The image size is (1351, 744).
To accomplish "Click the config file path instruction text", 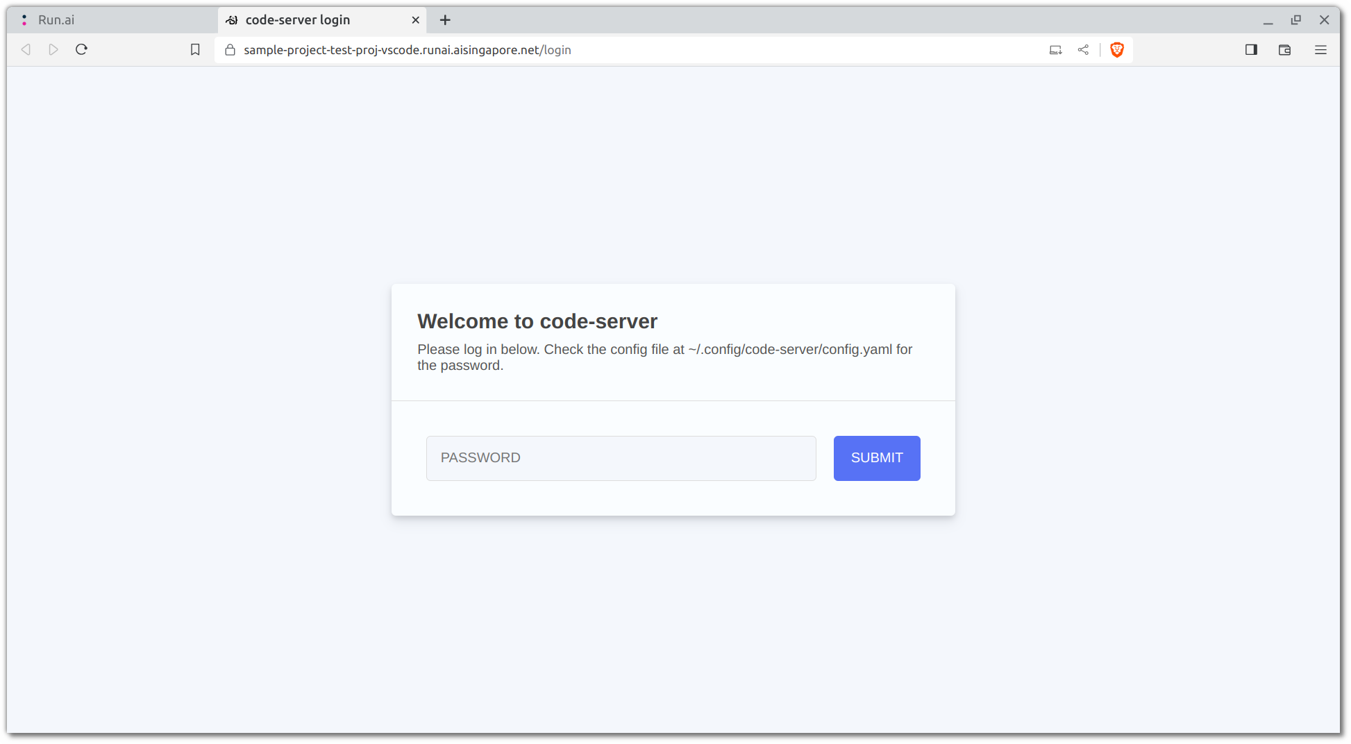I will click(665, 357).
